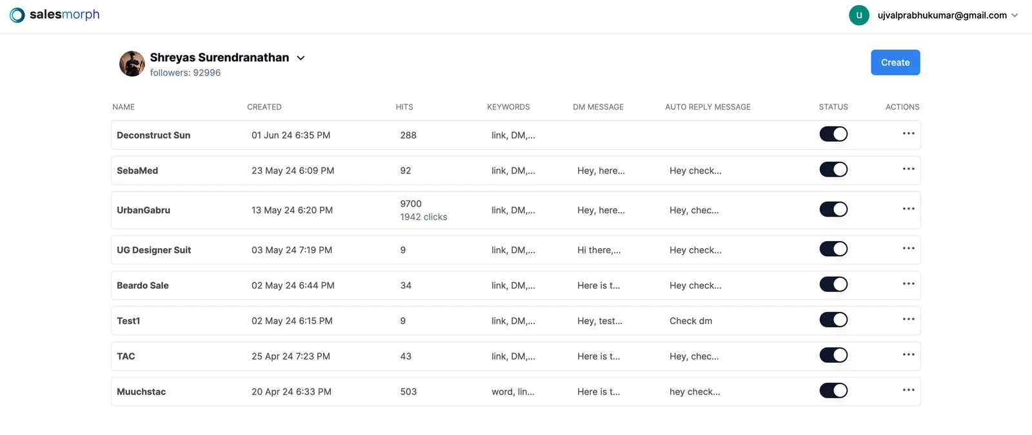Screen dimensions: 1032x435
Task: Toggle off Test1 automation status
Action: pyautogui.click(x=833, y=320)
